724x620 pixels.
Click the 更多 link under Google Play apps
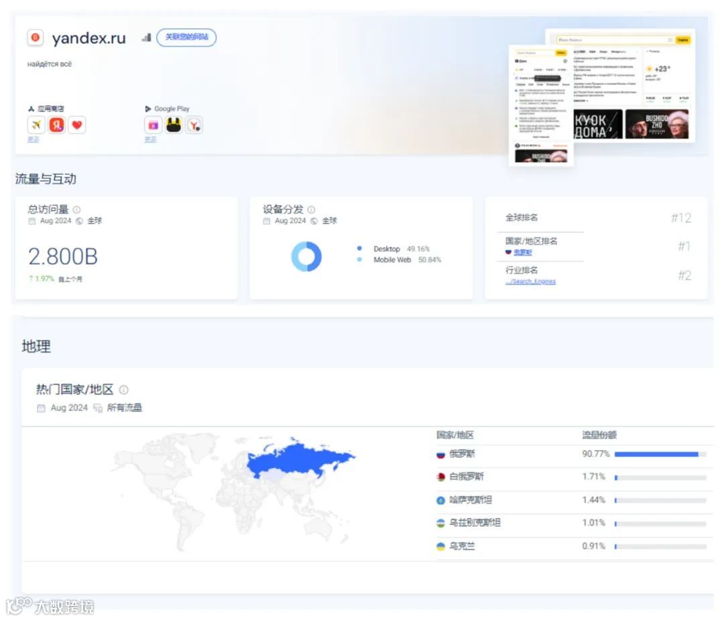(x=151, y=139)
